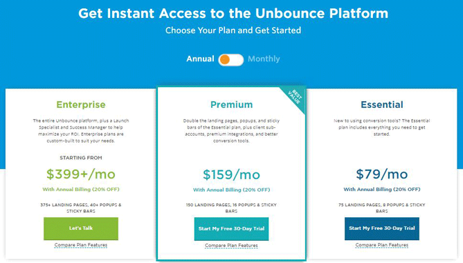Click the page title about Unbounce Platform
The image size is (463, 263).
coord(233,14)
